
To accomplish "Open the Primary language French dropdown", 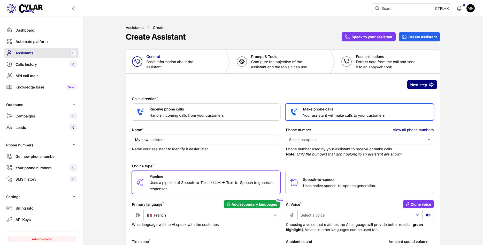I will pyautogui.click(x=212, y=215).
